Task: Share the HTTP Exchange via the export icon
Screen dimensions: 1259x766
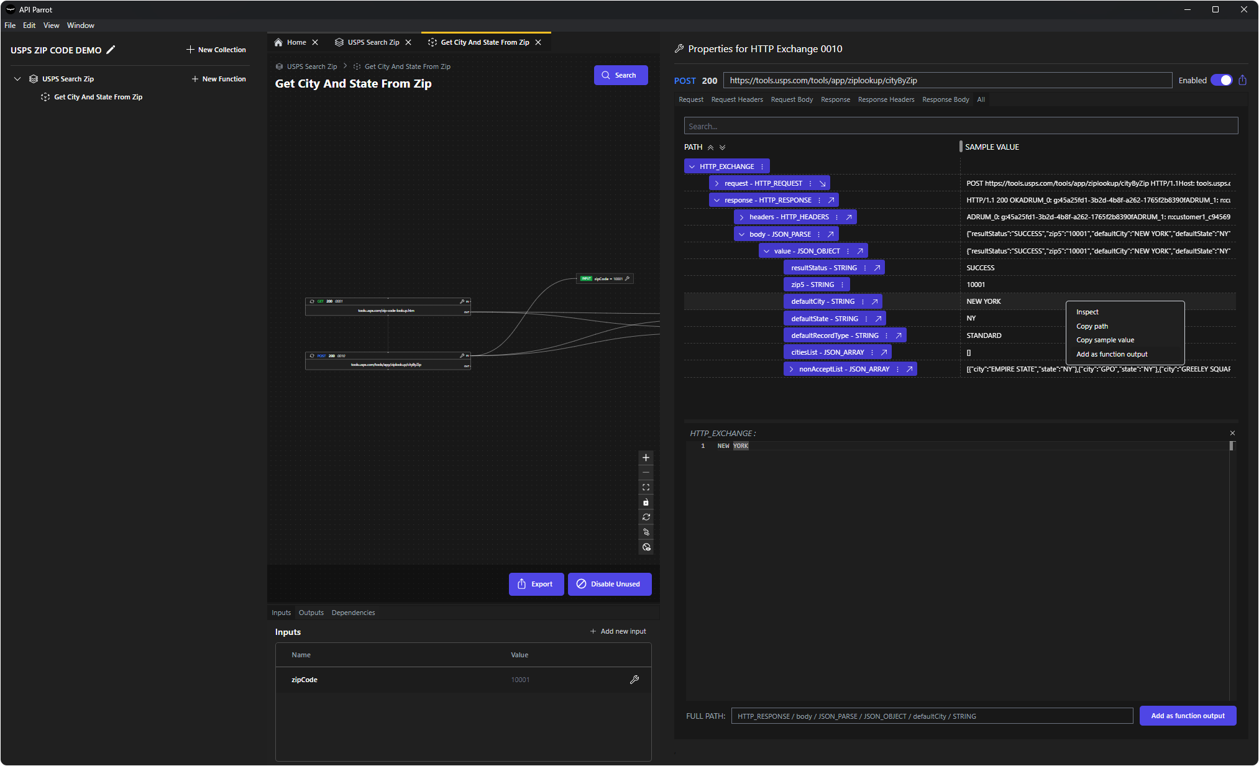Action: (1242, 80)
